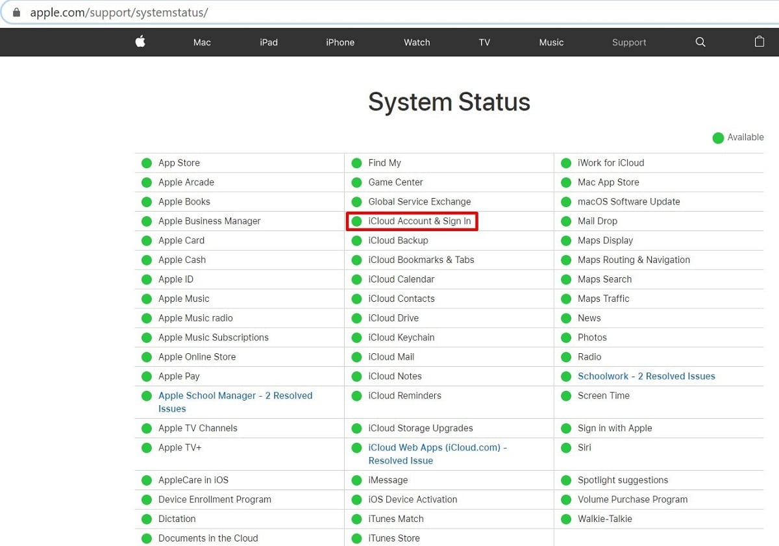
Task: Open the Mac menu item
Action: point(202,42)
